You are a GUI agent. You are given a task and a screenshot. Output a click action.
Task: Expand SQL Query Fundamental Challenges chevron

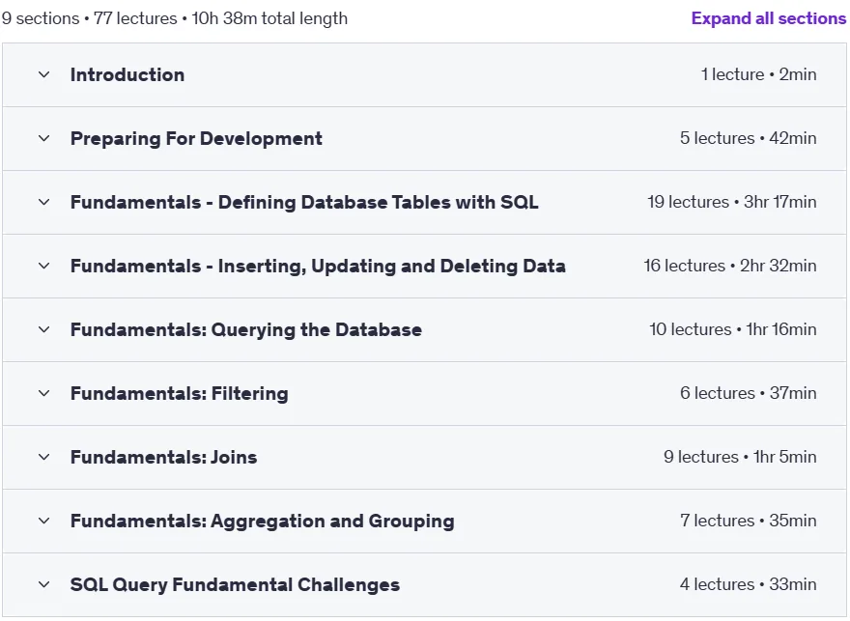(43, 584)
